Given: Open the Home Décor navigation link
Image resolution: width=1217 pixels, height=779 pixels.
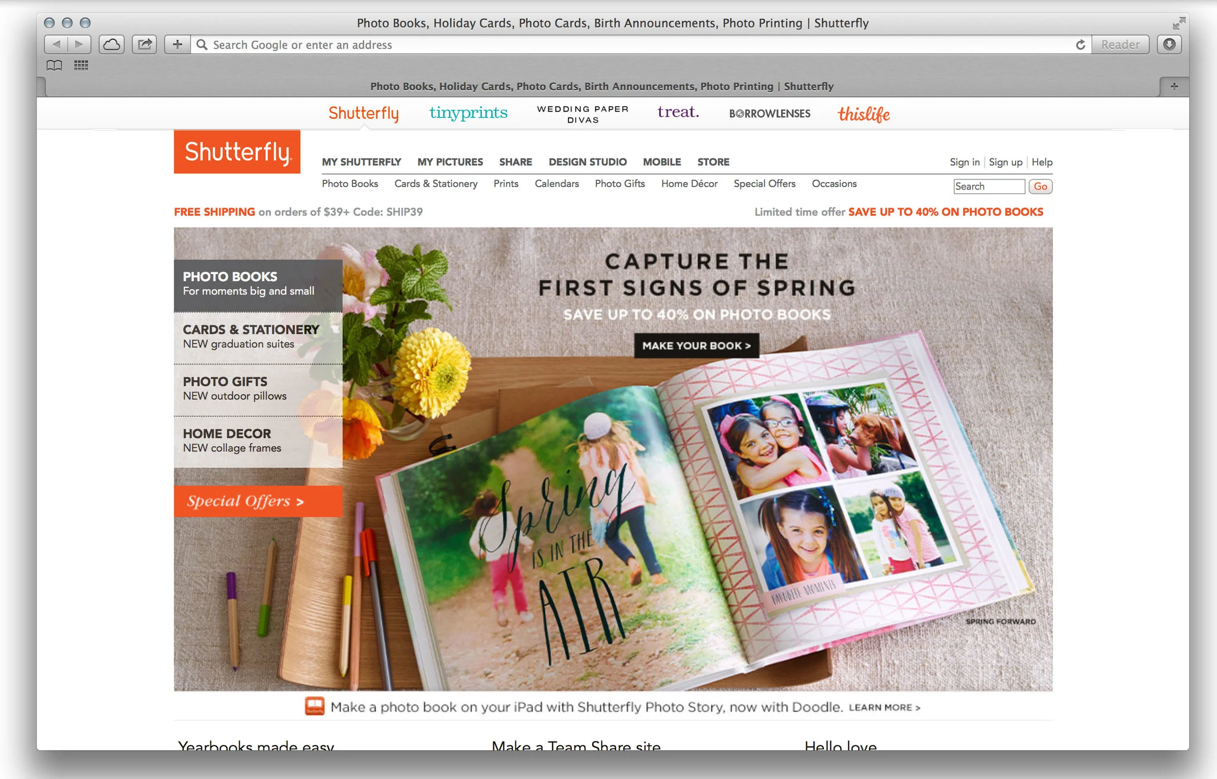Looking at the screenshot, I should click(689, 184).
